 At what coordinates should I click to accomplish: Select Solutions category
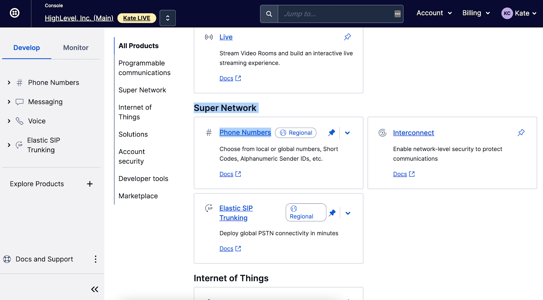(133, 134)
